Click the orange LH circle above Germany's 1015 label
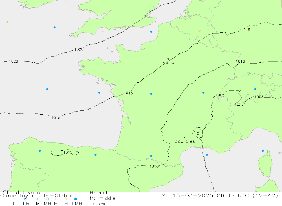The height and width of the screenshot is (206, 282). (248, 27)
